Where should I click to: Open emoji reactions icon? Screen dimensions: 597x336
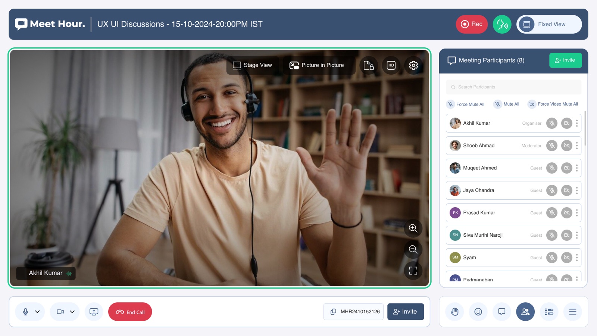pos(478,312)
